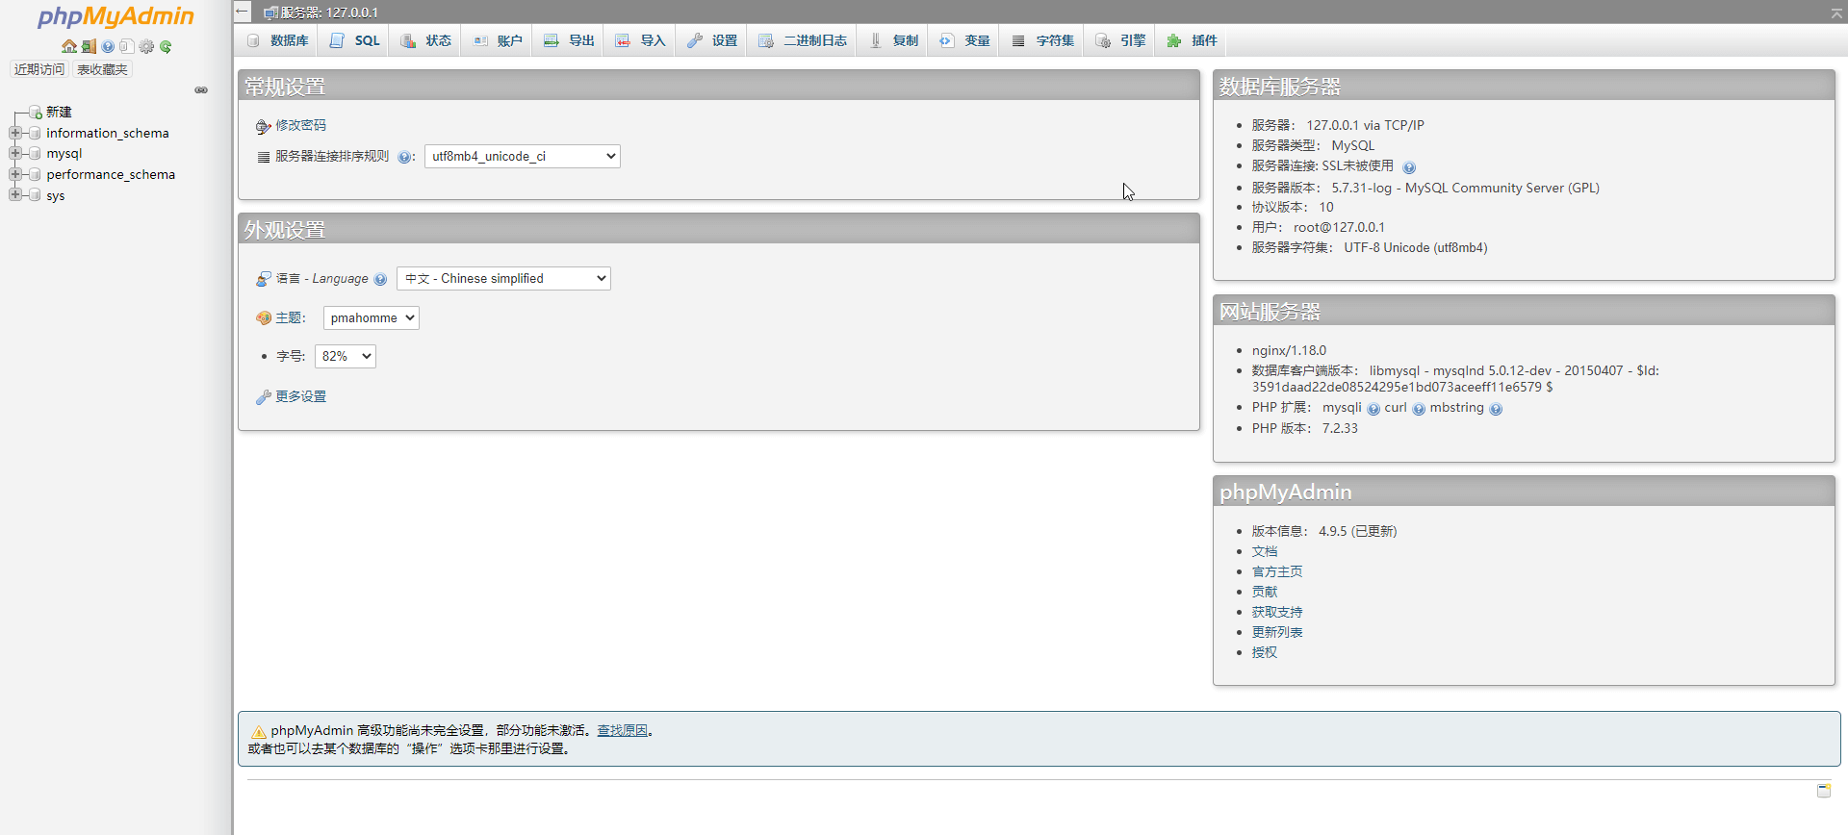Open the 字符集 tab
This screenshot has height=835, width=1848.
(x=1042, y=40)
